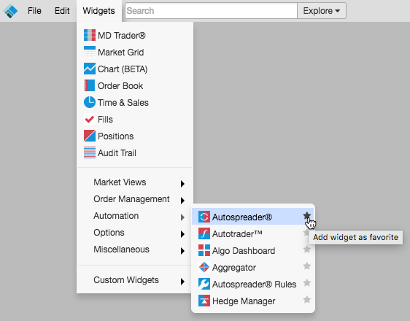
Task: Click the Order Book notebook icon
Action: [90, 85]
